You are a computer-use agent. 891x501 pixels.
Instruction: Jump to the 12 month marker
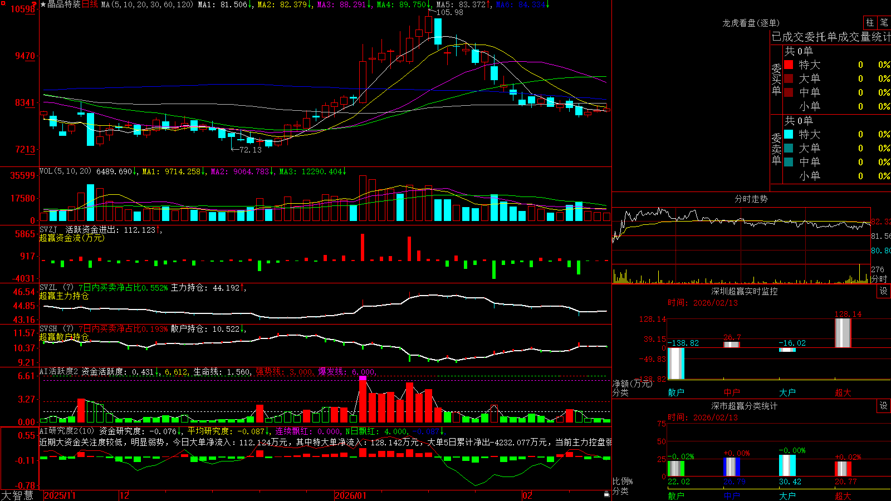coord(125,495)
